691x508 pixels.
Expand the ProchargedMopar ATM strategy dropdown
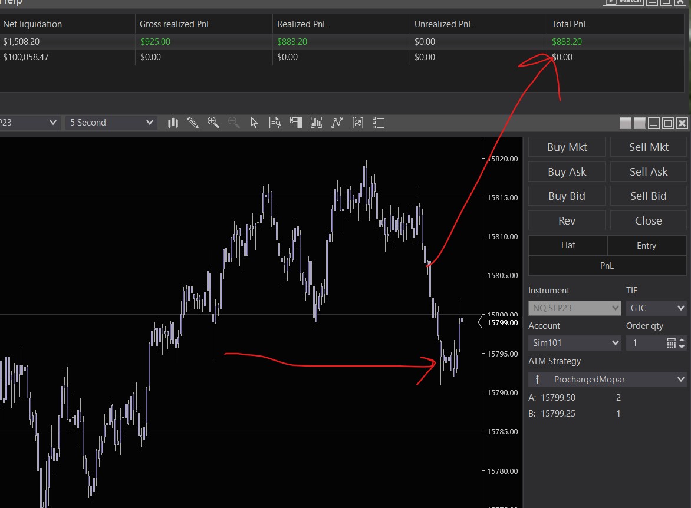pyautogui.click(x=607, y=380)
